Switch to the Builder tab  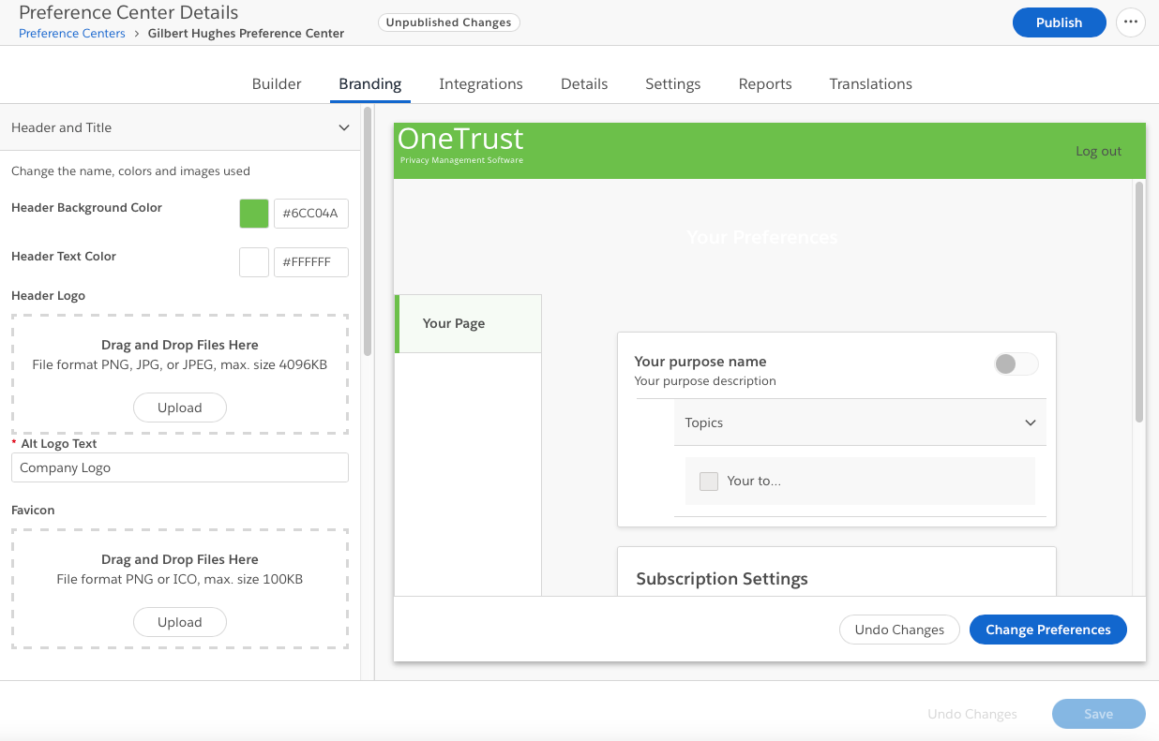click(x=277, y=84)
